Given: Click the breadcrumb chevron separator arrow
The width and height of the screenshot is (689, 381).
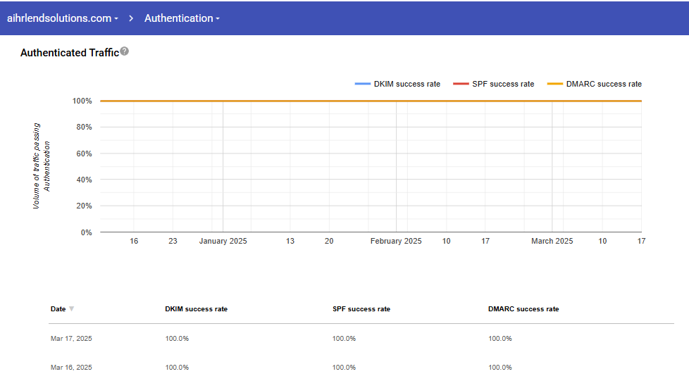Looking at the screenshot, I should tap(131, 18).
